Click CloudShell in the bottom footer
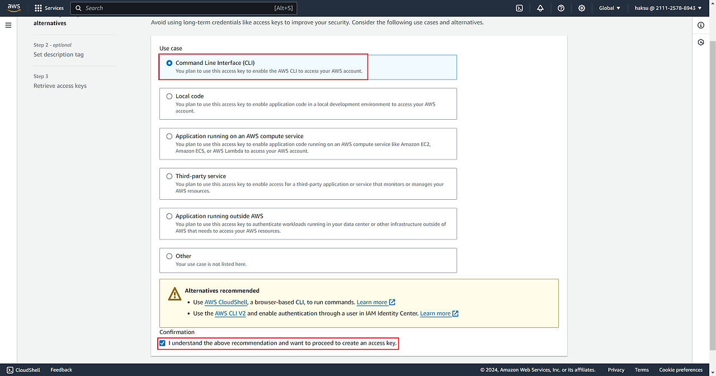 [x=23, y=370]
